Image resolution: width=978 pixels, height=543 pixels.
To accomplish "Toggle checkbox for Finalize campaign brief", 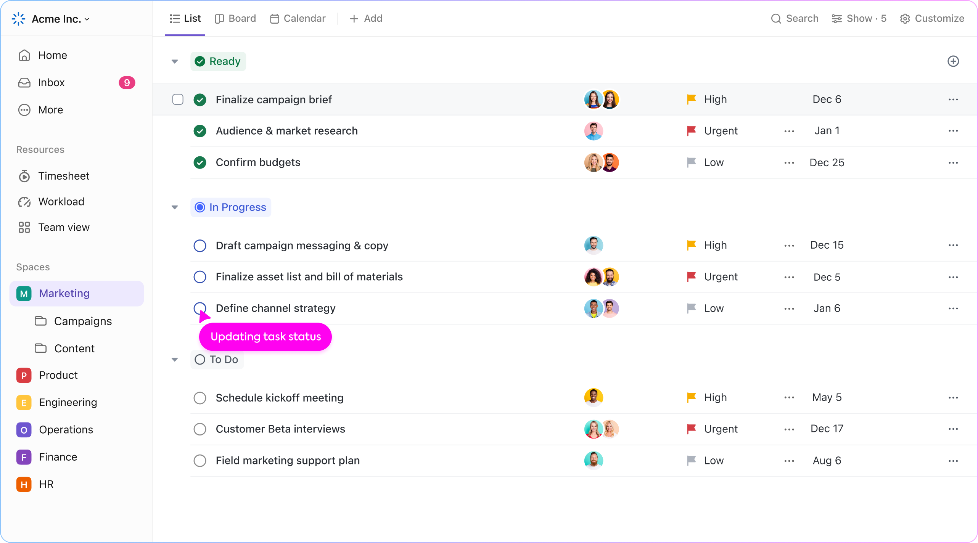I will [178, 99].
